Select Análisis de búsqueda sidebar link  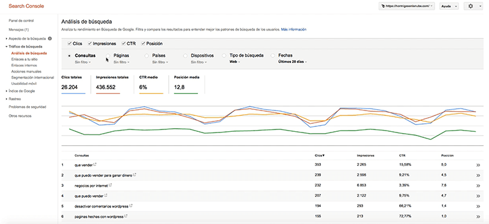coord(29,53)
